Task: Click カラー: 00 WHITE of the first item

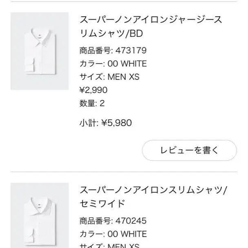Action: [x=113, y=64]
